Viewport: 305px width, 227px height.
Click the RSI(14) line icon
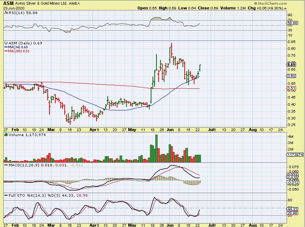pyautogui.click(x=5, y=12)
